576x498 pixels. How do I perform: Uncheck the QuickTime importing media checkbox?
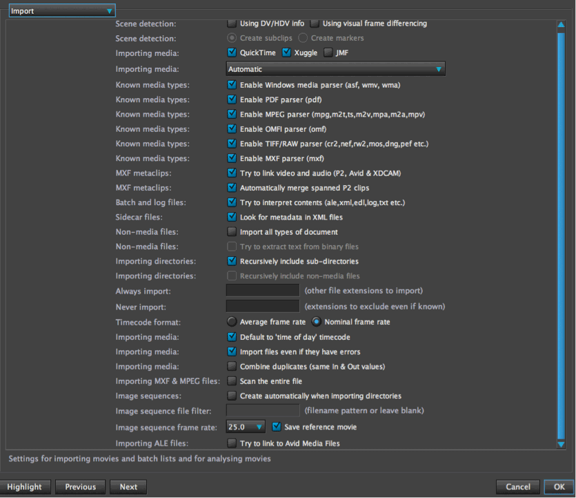(x=231, y=52)
